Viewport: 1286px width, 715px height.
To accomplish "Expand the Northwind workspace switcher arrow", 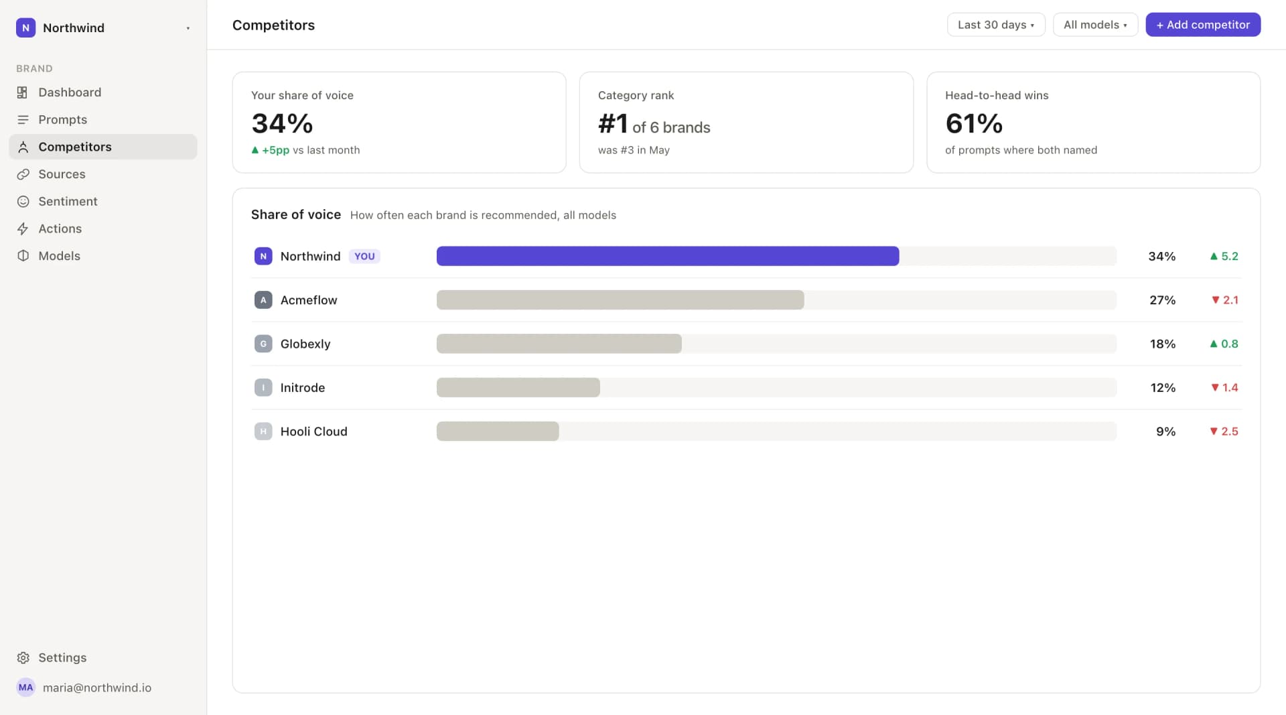I will coord(188,28).
